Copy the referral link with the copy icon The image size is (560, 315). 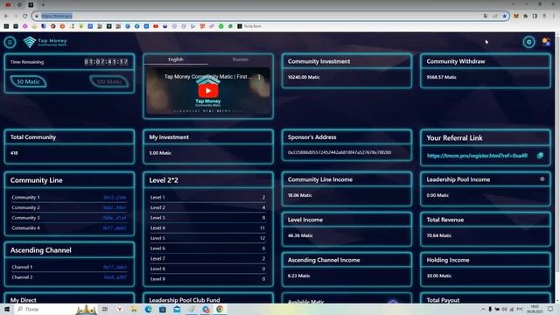540,156
